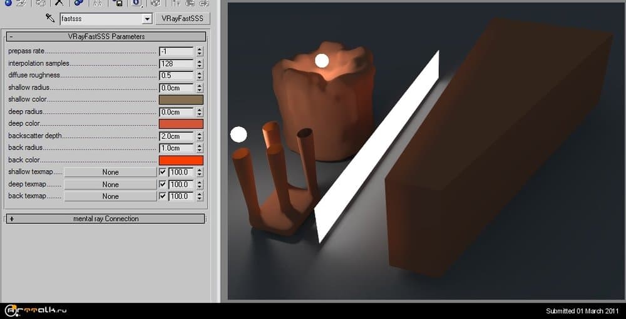Click the deep texmap amount 100.0 field
The width and height of the screenshot is (626, 319).
(182, 185)
